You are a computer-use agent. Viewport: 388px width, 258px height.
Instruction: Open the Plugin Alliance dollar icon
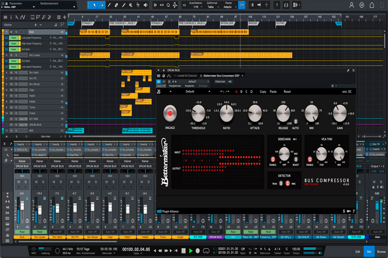point(344,211)
